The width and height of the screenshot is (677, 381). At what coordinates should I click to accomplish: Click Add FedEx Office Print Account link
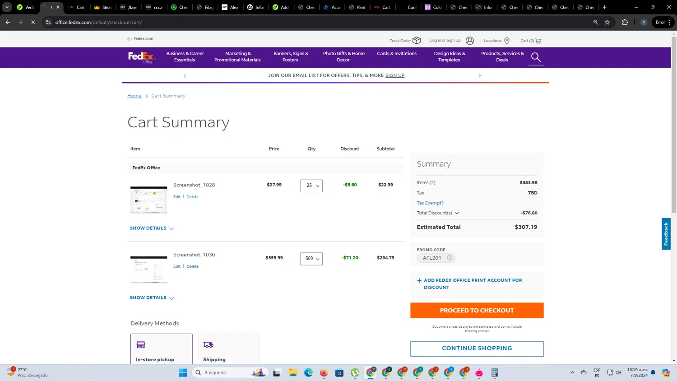click(x=473, y=284)
